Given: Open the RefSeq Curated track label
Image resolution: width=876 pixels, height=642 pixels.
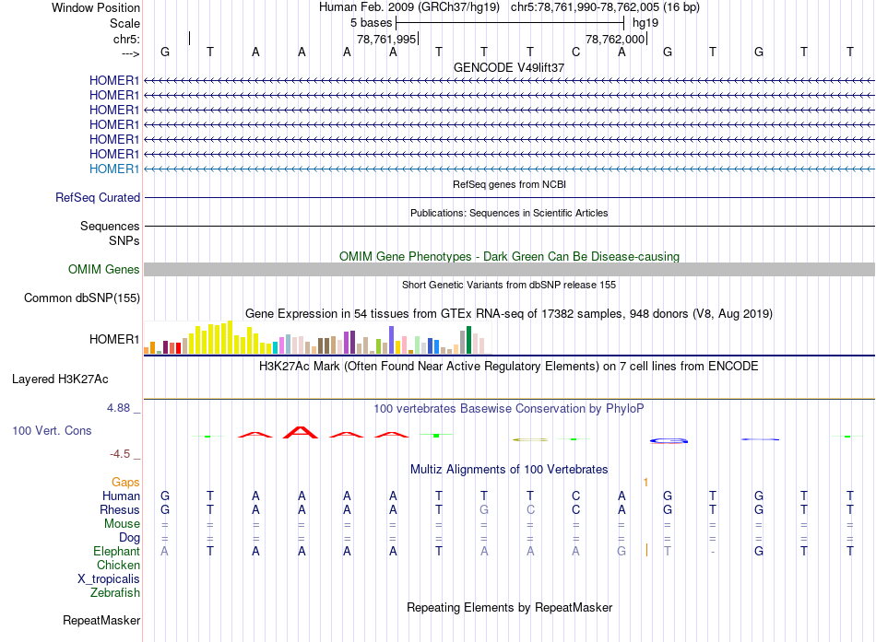Looking at the screenshot, I should [98, 198].
